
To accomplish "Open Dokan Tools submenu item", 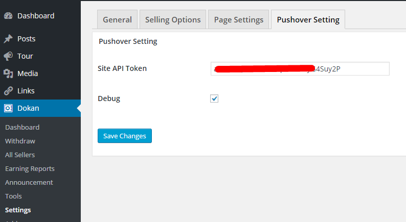I will tap(13, 196).
